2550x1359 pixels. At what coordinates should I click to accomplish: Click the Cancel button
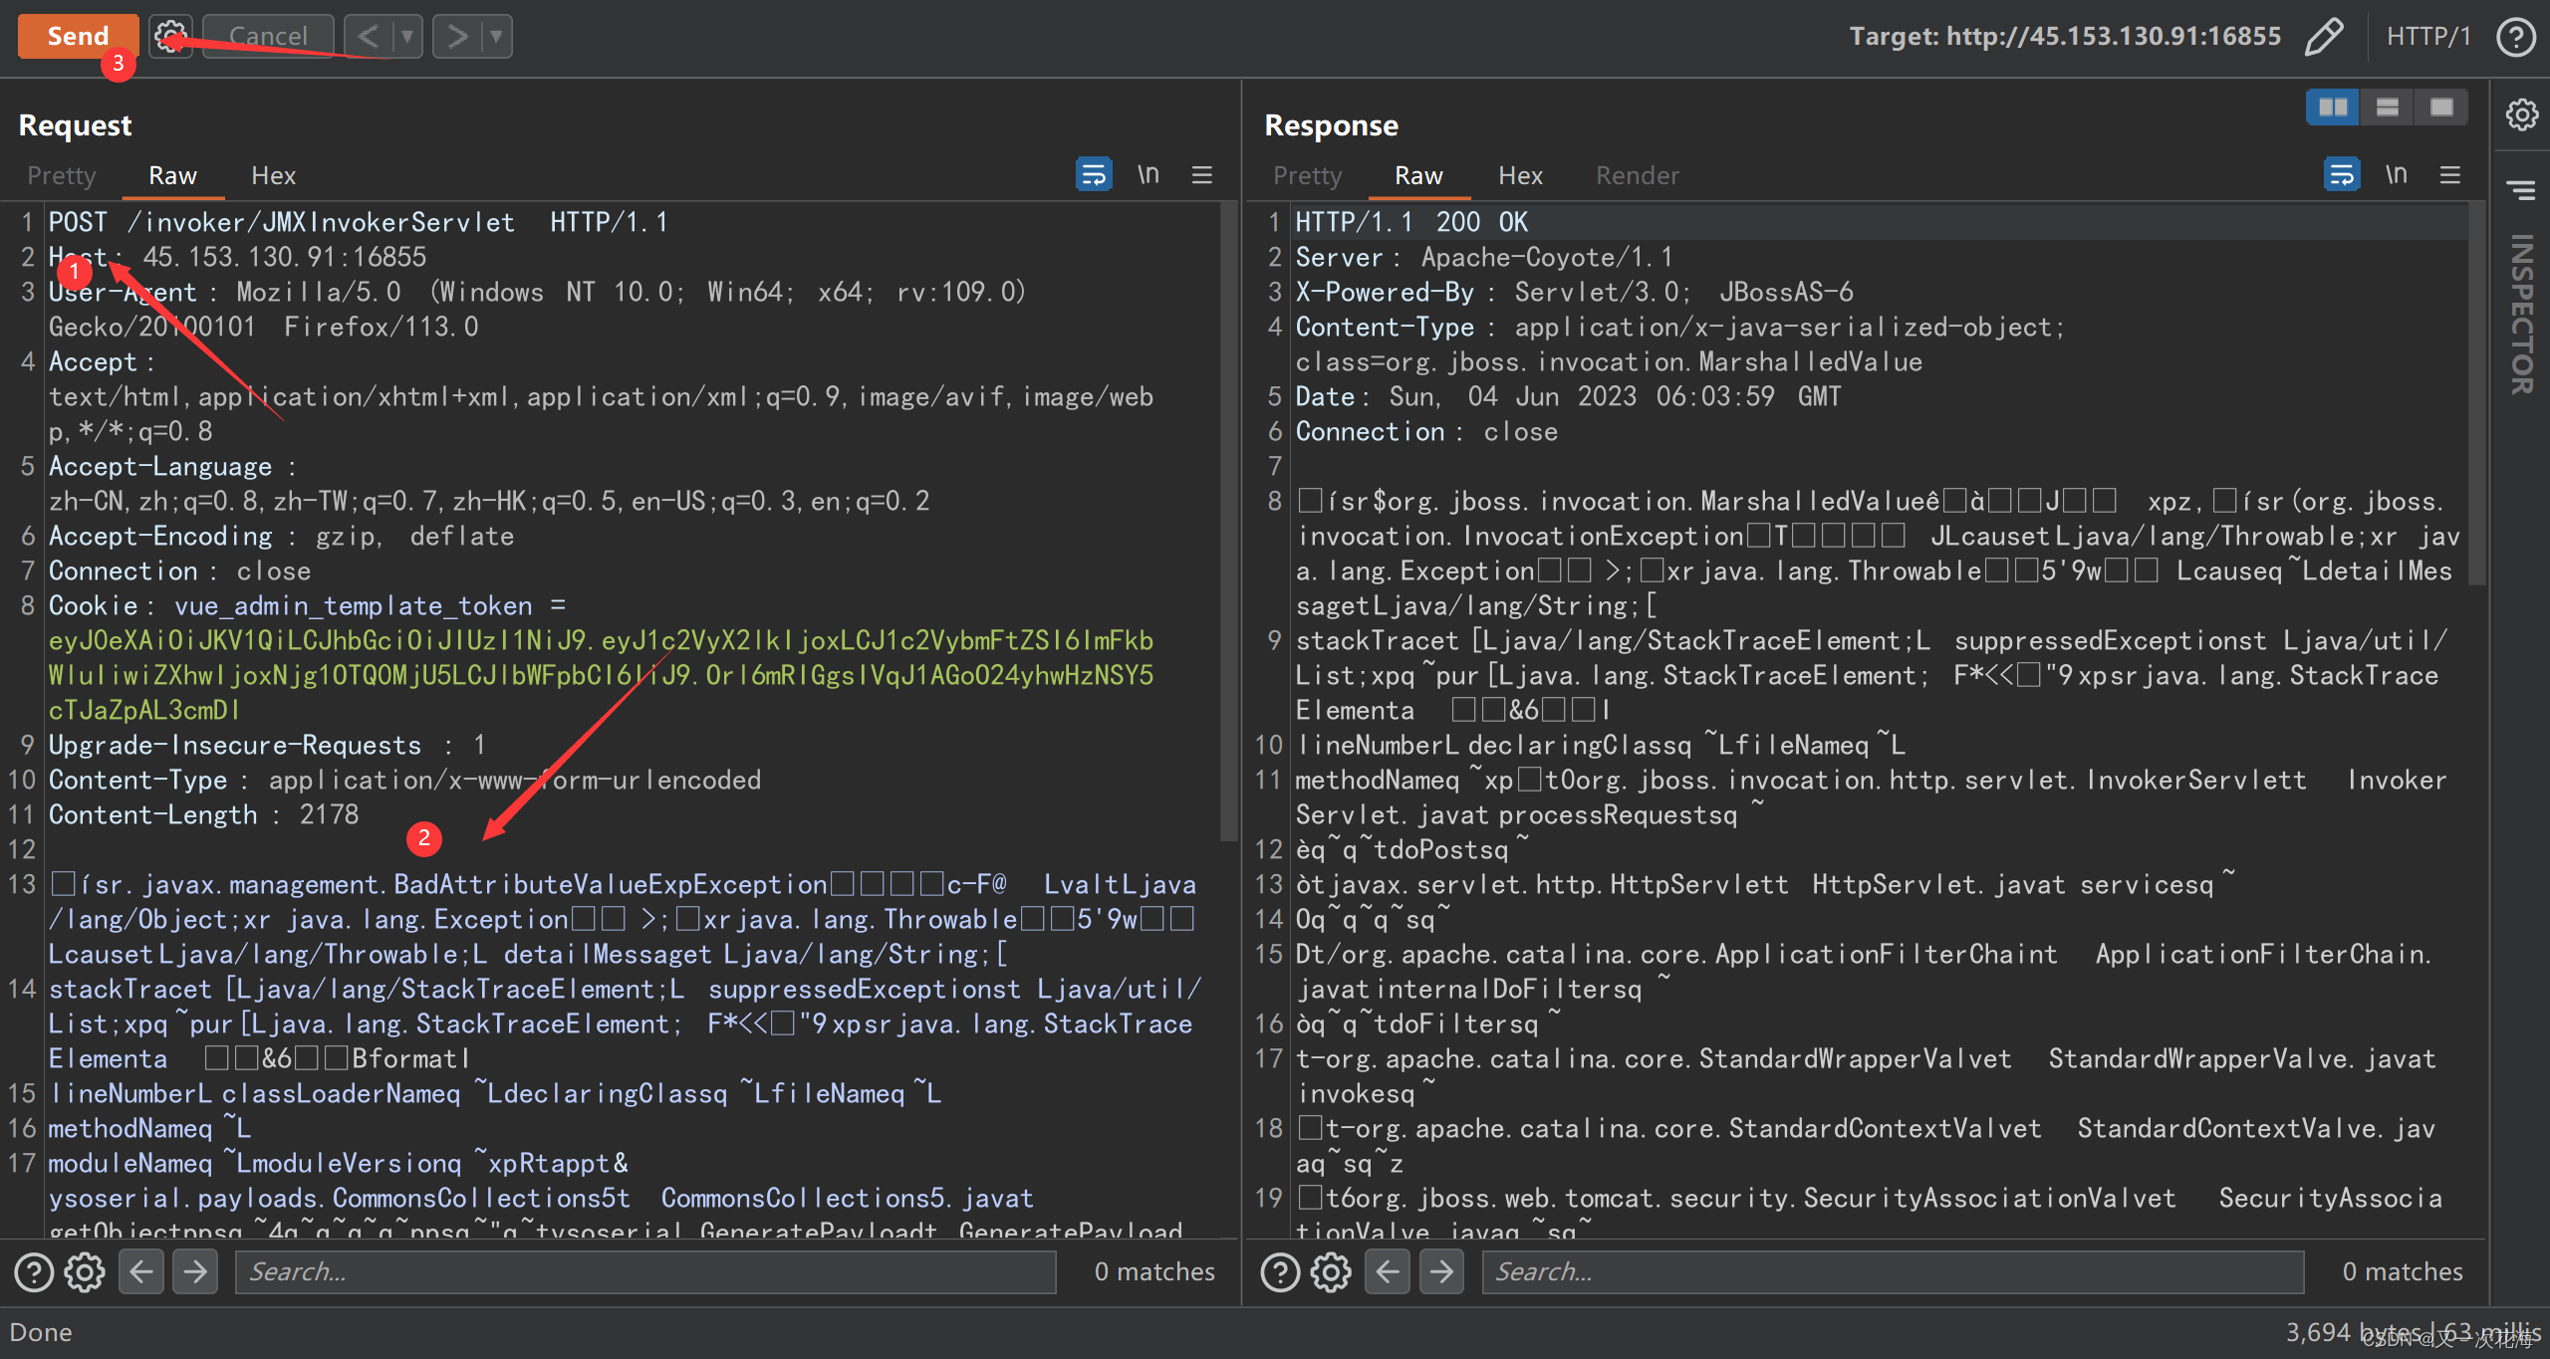[268, 36]
